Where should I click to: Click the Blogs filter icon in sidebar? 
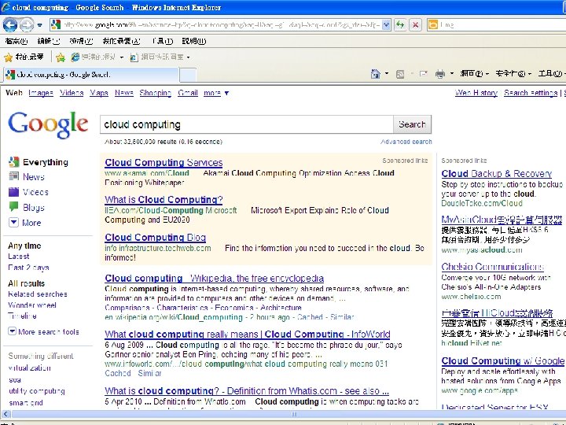pyautogui.click(x=13, y=207)
